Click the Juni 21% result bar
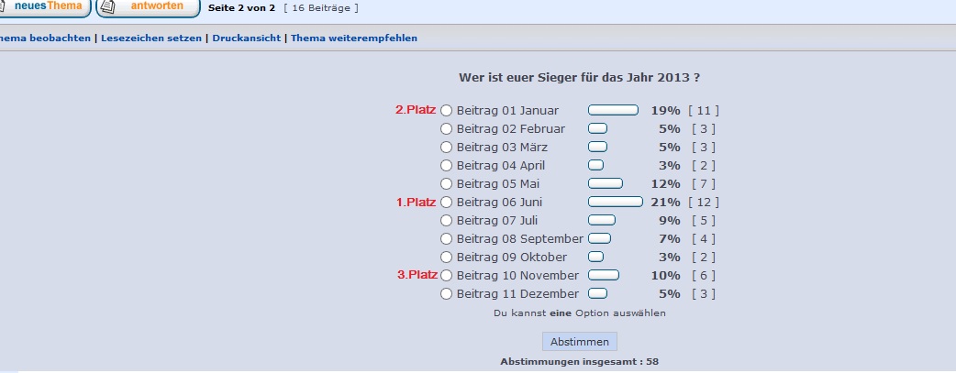The image size is (956, 373). click(615, 202)
